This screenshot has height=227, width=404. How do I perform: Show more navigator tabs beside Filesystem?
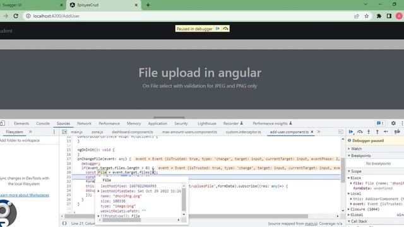[30, 132]
